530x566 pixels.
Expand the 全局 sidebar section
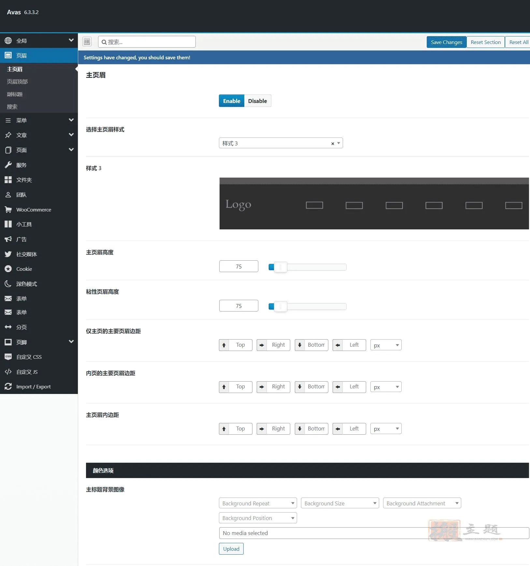(71, 40)
